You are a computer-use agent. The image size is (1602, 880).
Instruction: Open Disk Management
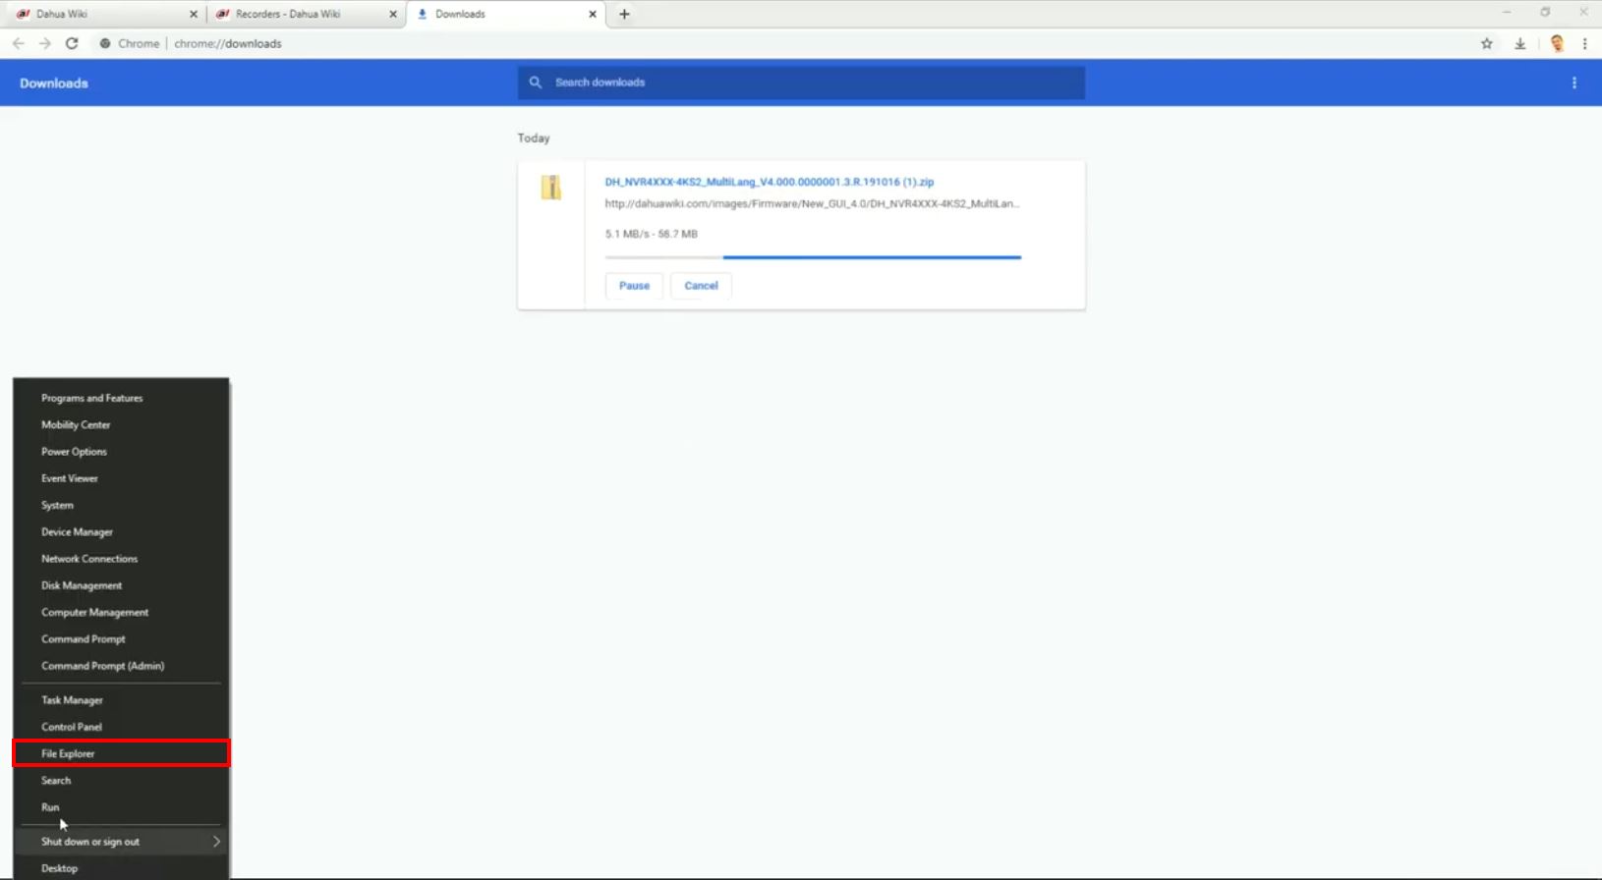tap(121, 585)
